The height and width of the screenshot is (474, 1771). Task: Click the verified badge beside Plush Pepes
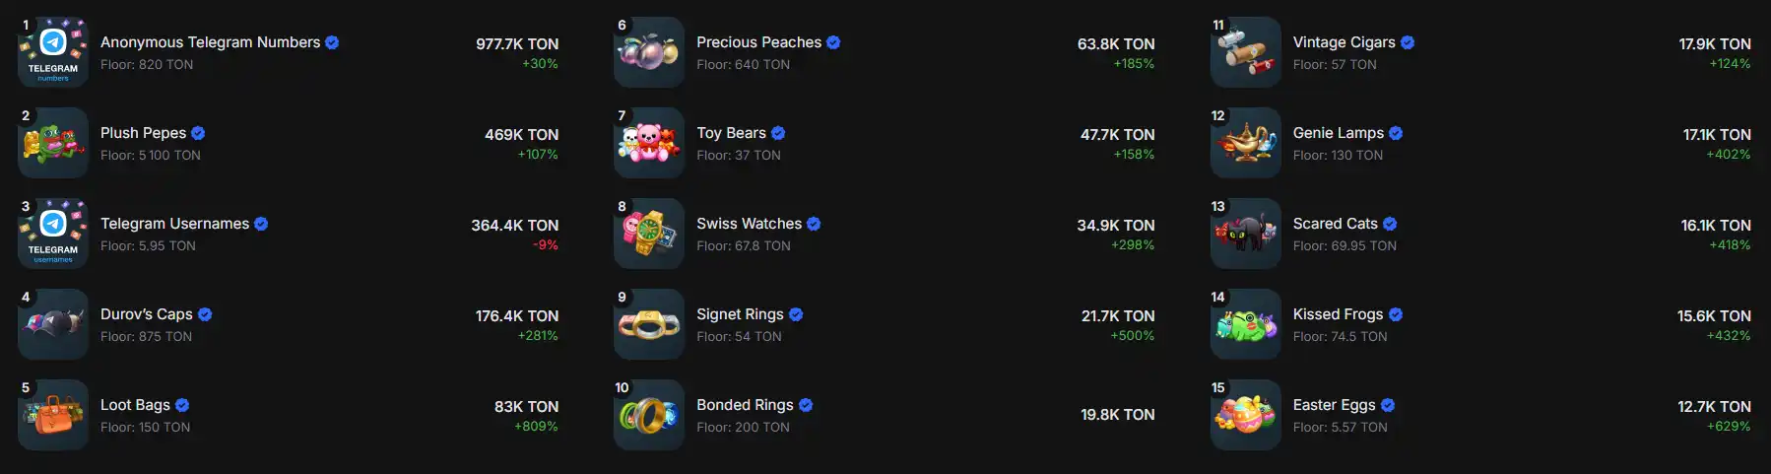(x=198, y=133)
